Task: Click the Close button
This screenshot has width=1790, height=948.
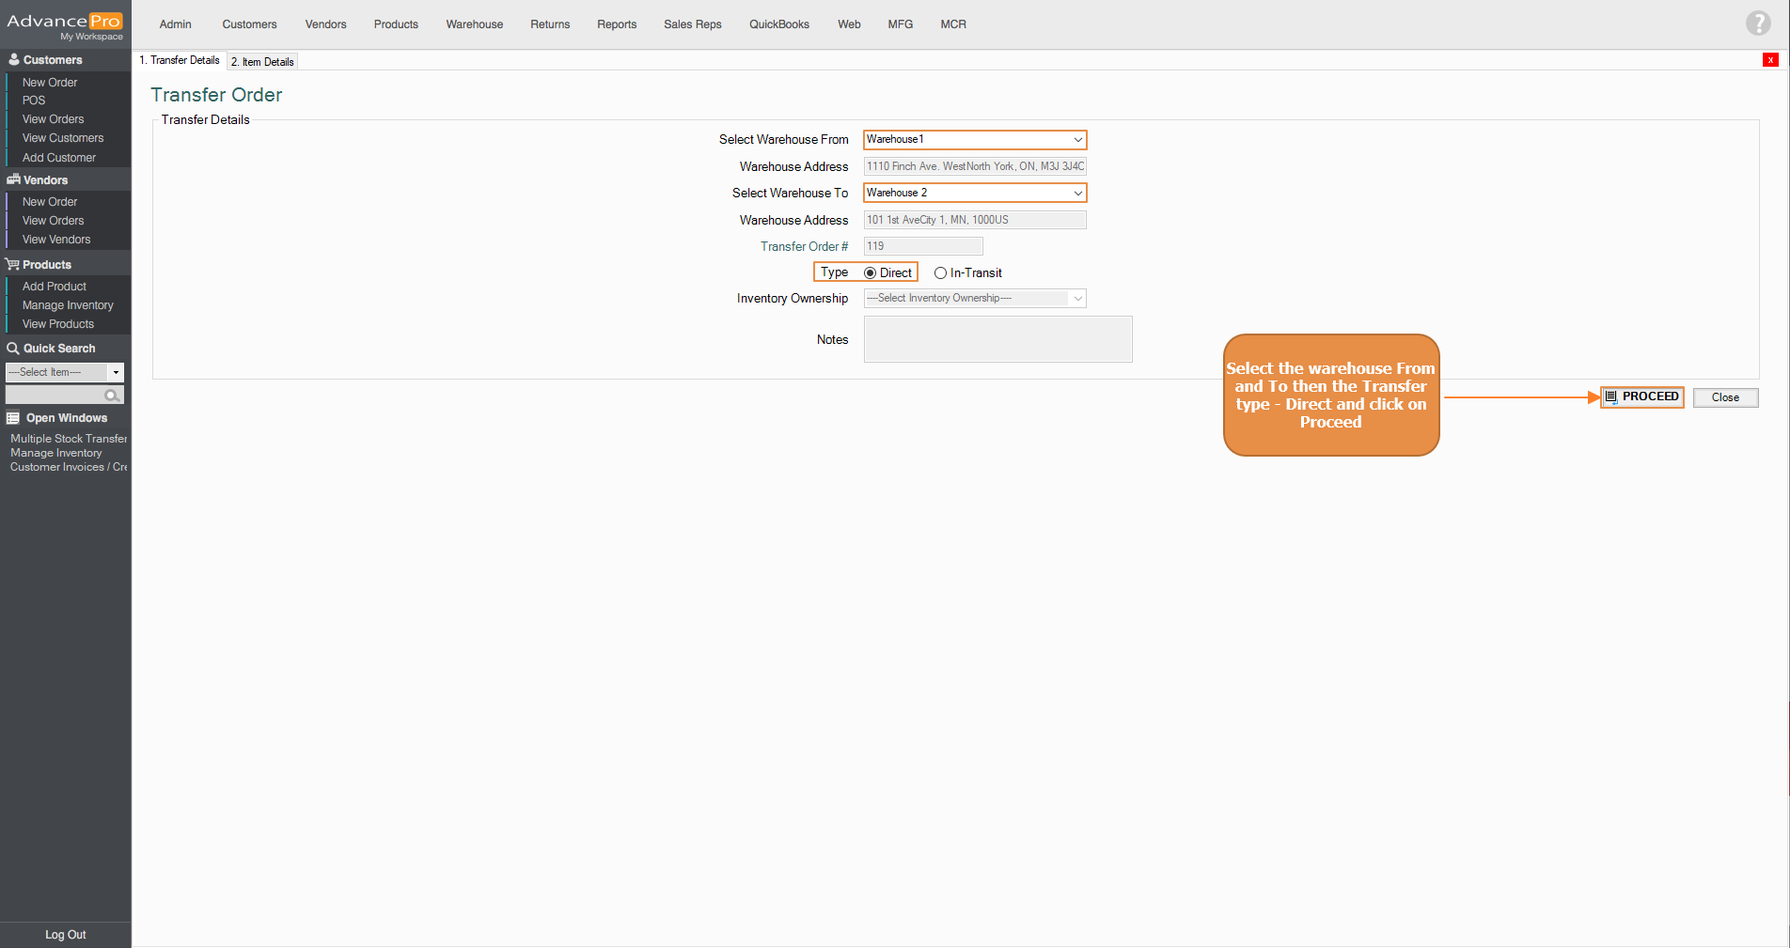Action: coord(1724,397)
